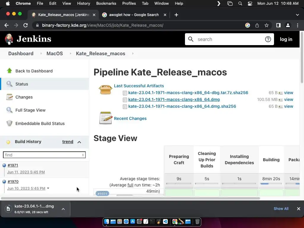Click the Embeddable Build Status shield icon
Viewport: 304px width, 228px height.
9,123
